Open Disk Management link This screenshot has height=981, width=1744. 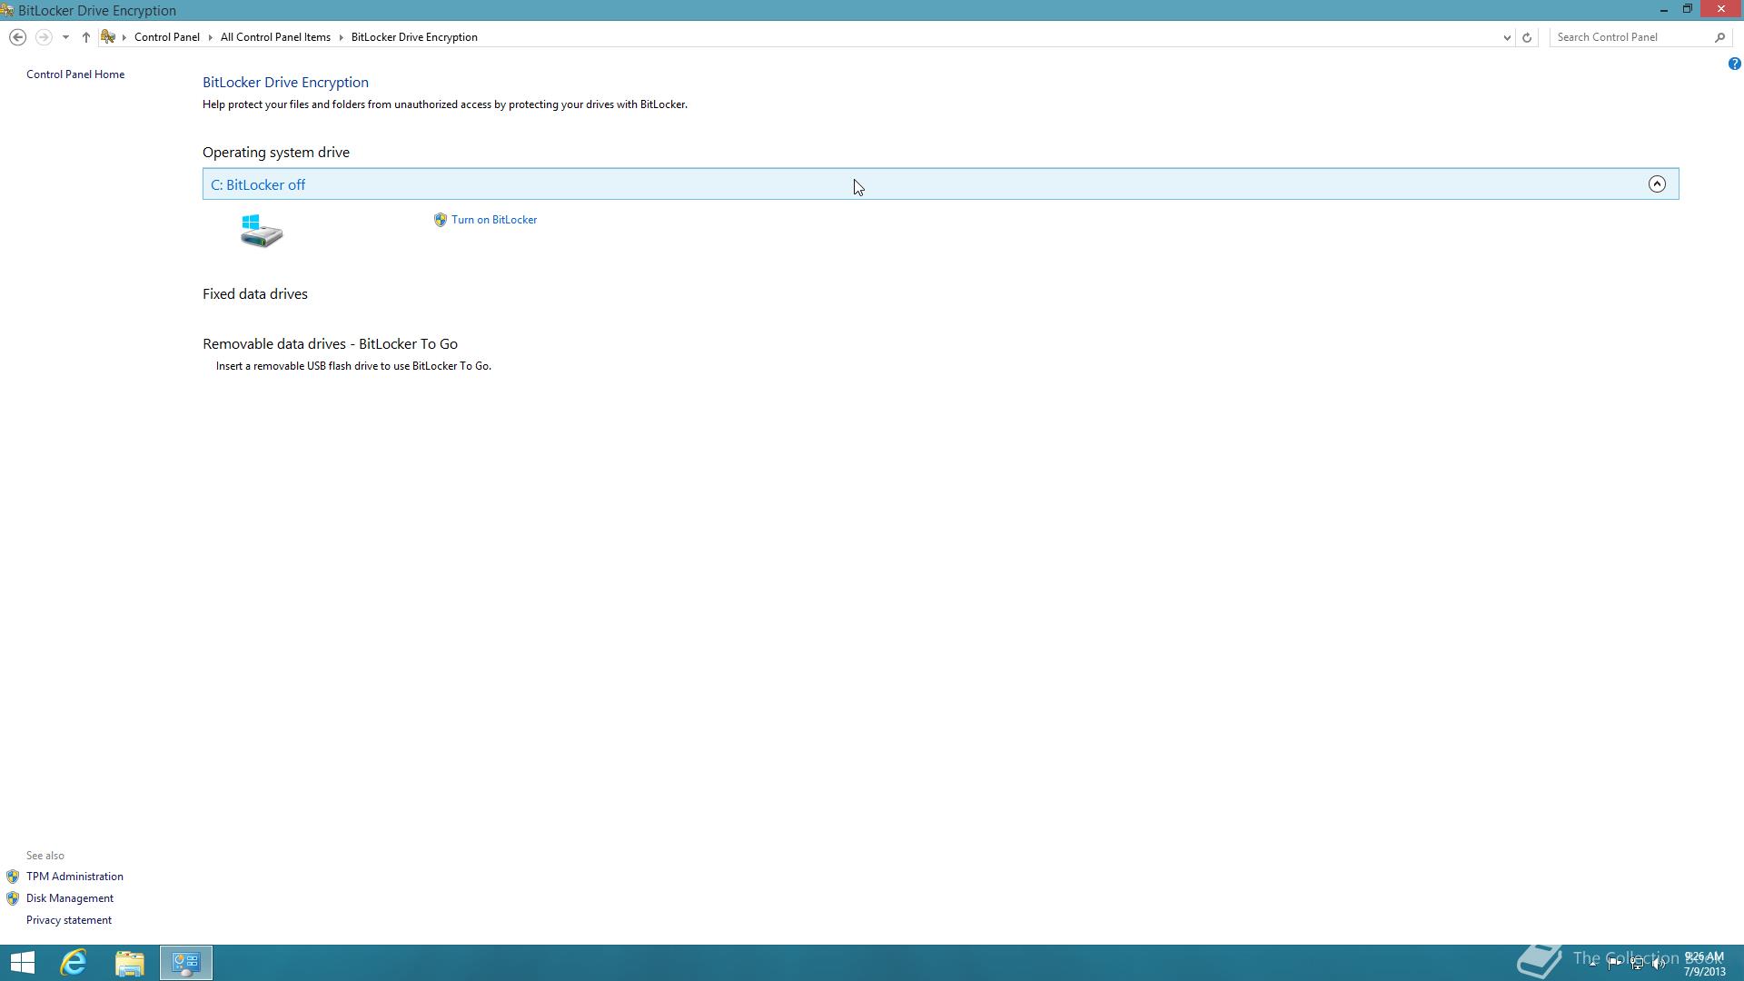click(70, 898)
